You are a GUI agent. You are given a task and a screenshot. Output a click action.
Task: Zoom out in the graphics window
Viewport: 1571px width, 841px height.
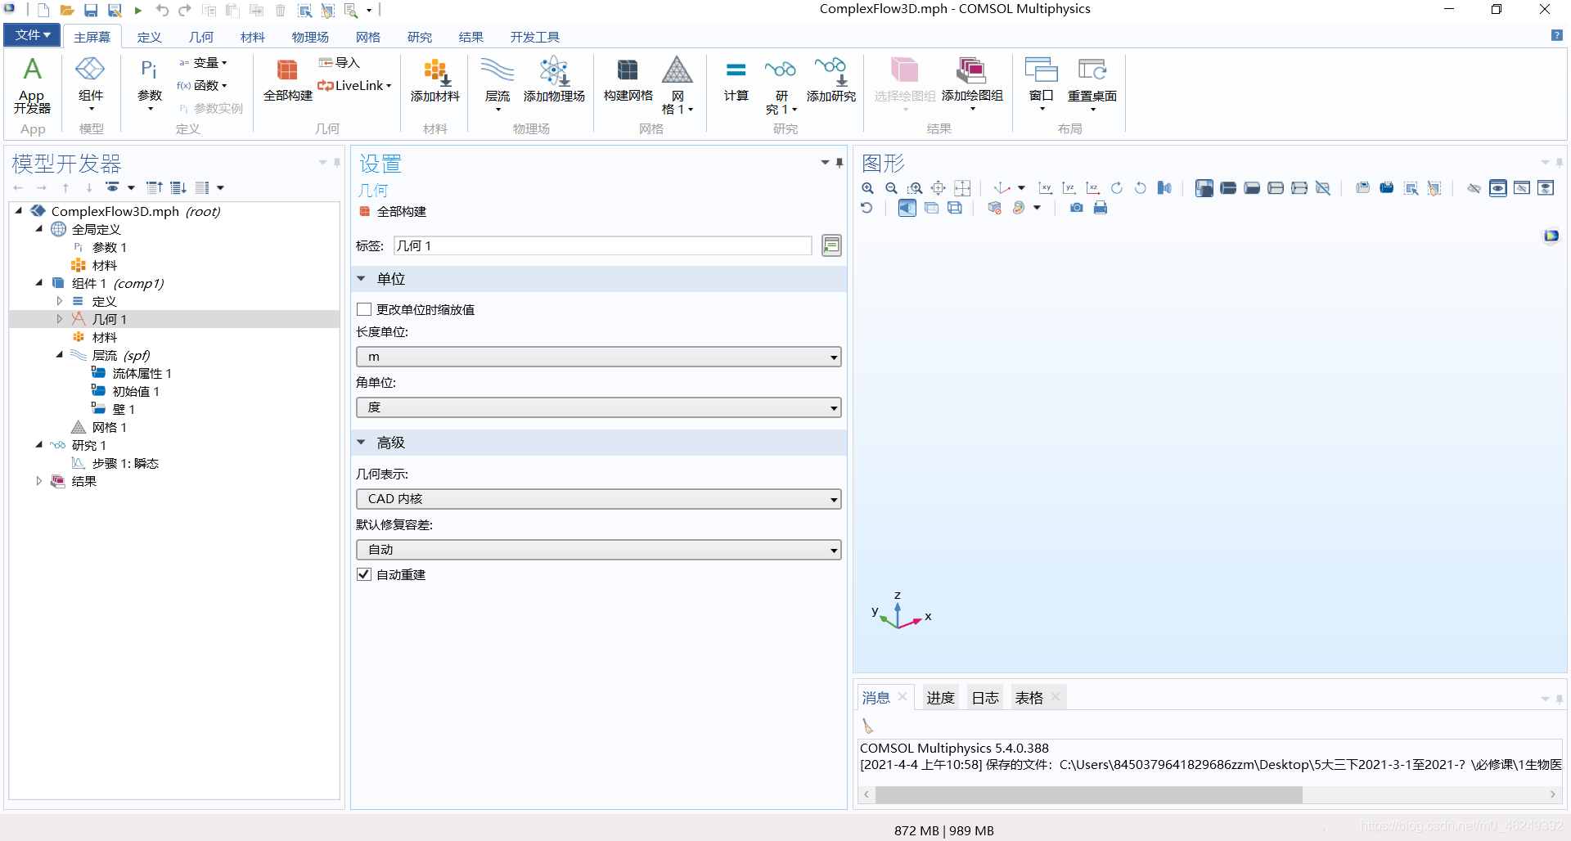(x=891, y=188)
